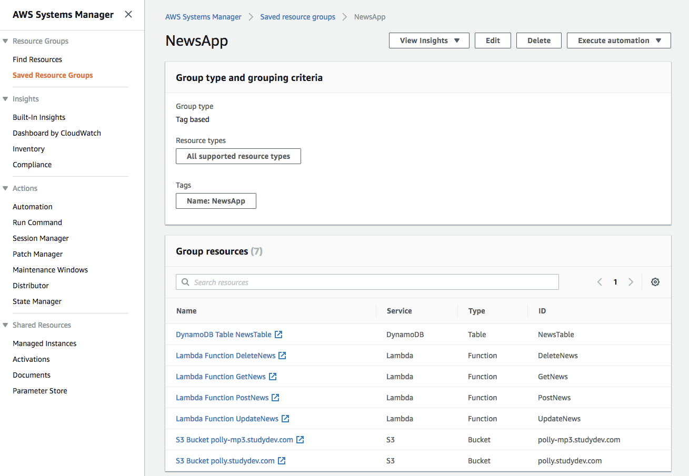Click external link icon beside polly-mp3.studydev.com
689x476 pixels.
point(300,440)
